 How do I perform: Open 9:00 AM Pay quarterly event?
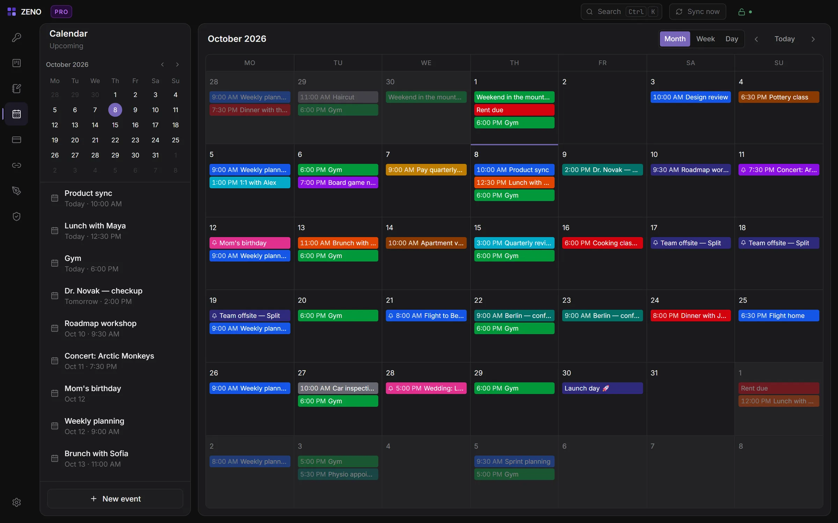426,170
